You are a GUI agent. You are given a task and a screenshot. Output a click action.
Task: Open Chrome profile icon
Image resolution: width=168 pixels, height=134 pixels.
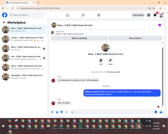point(160,8)
